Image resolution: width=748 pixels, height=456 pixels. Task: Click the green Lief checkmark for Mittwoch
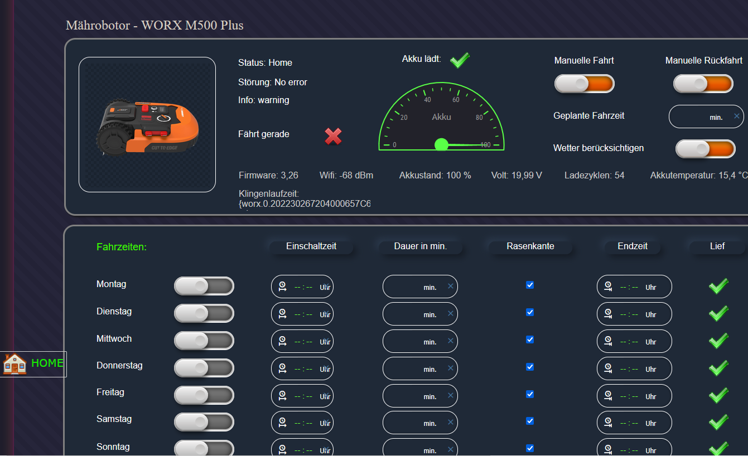tap(718, 341)
